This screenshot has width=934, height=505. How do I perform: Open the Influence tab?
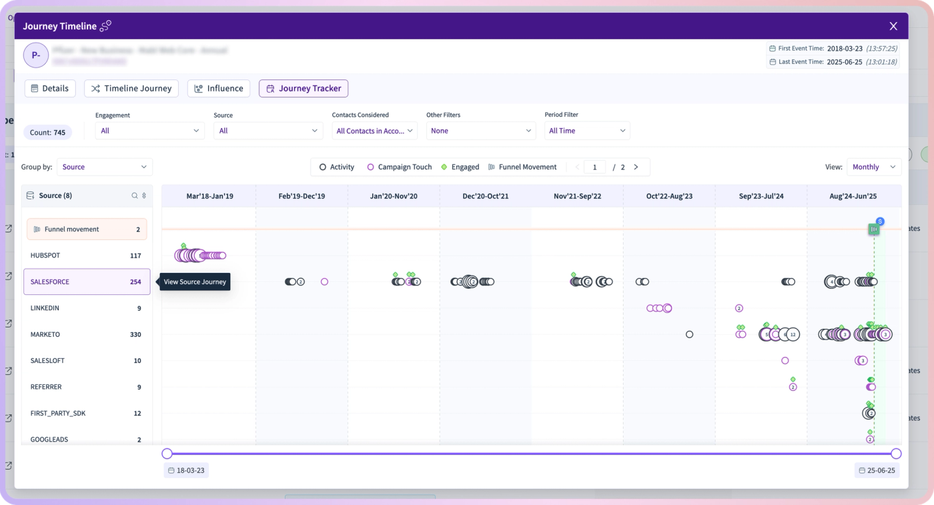tap(219, 88)
